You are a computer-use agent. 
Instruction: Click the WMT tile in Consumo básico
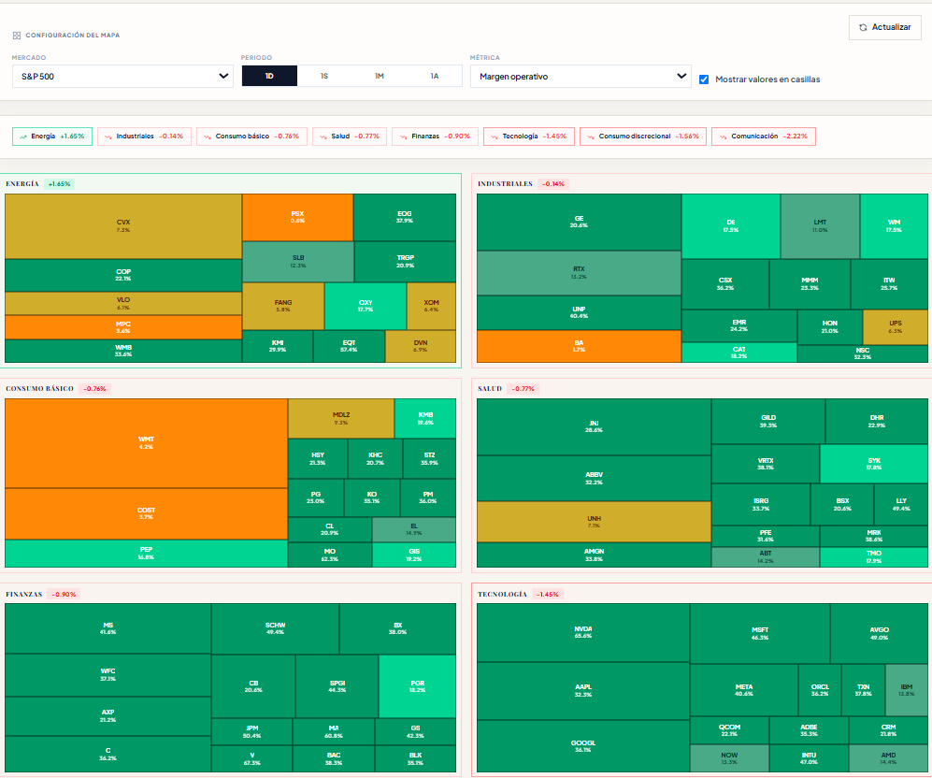tap(146, 443)
